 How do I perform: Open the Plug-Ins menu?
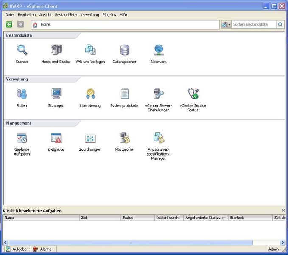(x=109, y=15)
